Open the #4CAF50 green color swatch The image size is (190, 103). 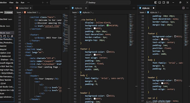point(108,25)
